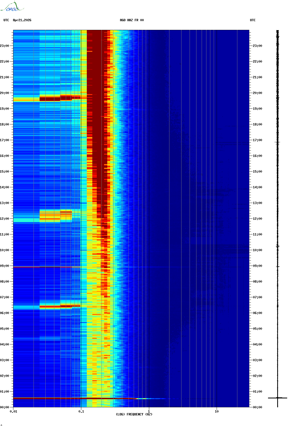Click the 23:00 label on left time axis

point(5,46)
